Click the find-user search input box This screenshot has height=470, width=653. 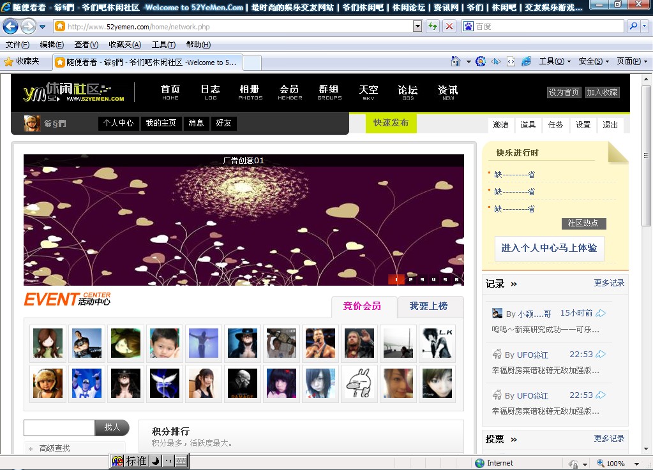click(x=59, y=427)
